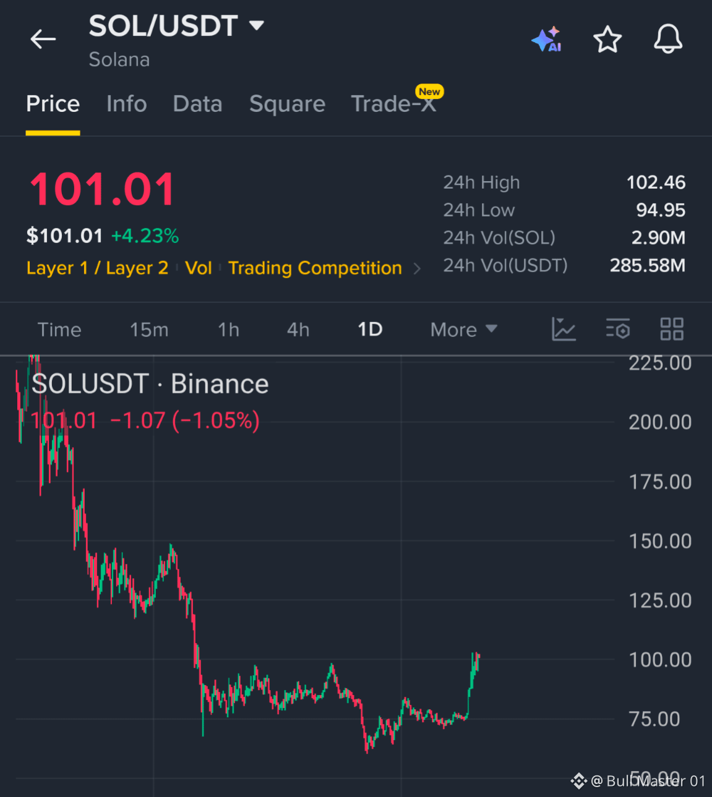Click the 100.00 price axis label

pos(660,660)
